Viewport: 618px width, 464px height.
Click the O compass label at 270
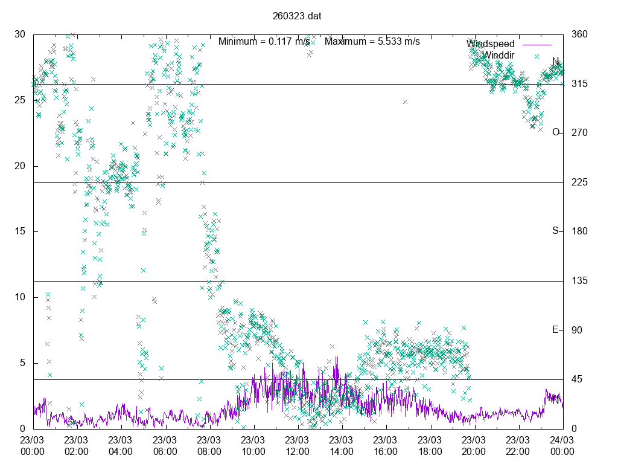[x=555, y=132]
